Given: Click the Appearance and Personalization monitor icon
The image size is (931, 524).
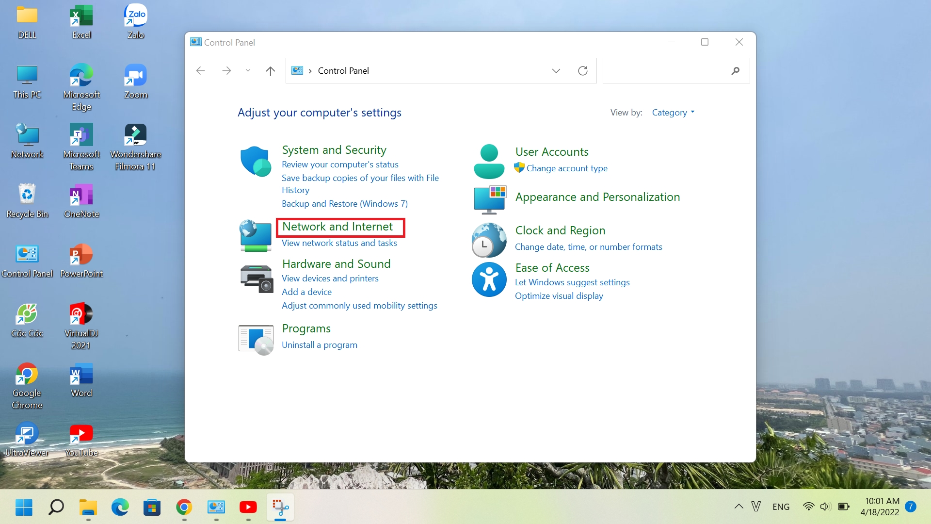Looking at the screenshot, I should pyautogui.click(x=490, y=199).
